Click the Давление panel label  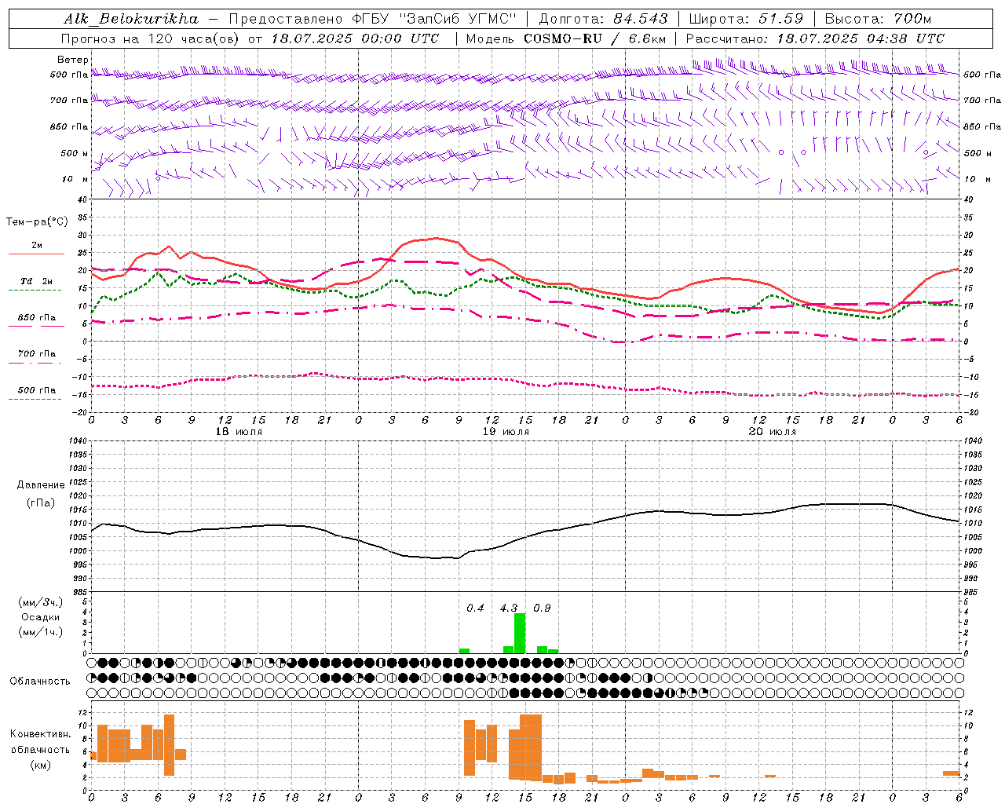[x=41, y=485]
